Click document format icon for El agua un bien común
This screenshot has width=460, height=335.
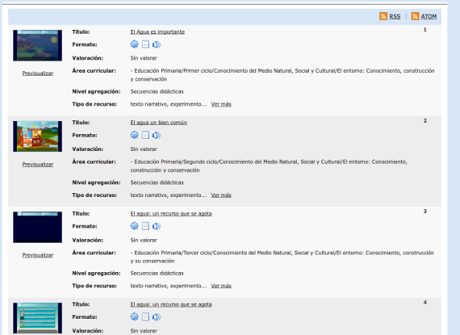click(x=146, y=135)
